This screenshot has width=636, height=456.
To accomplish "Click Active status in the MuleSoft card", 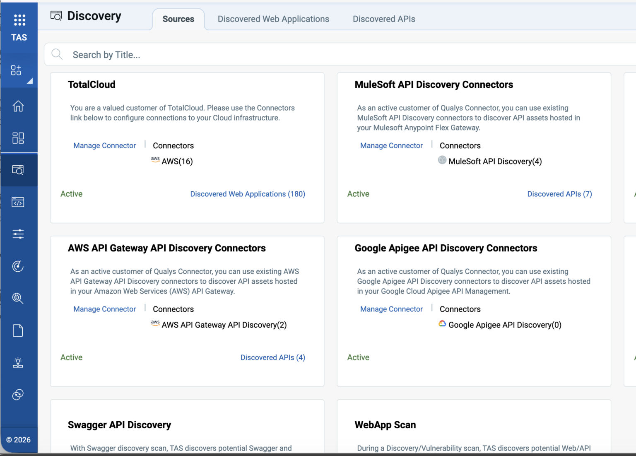I will pos(358,194).
